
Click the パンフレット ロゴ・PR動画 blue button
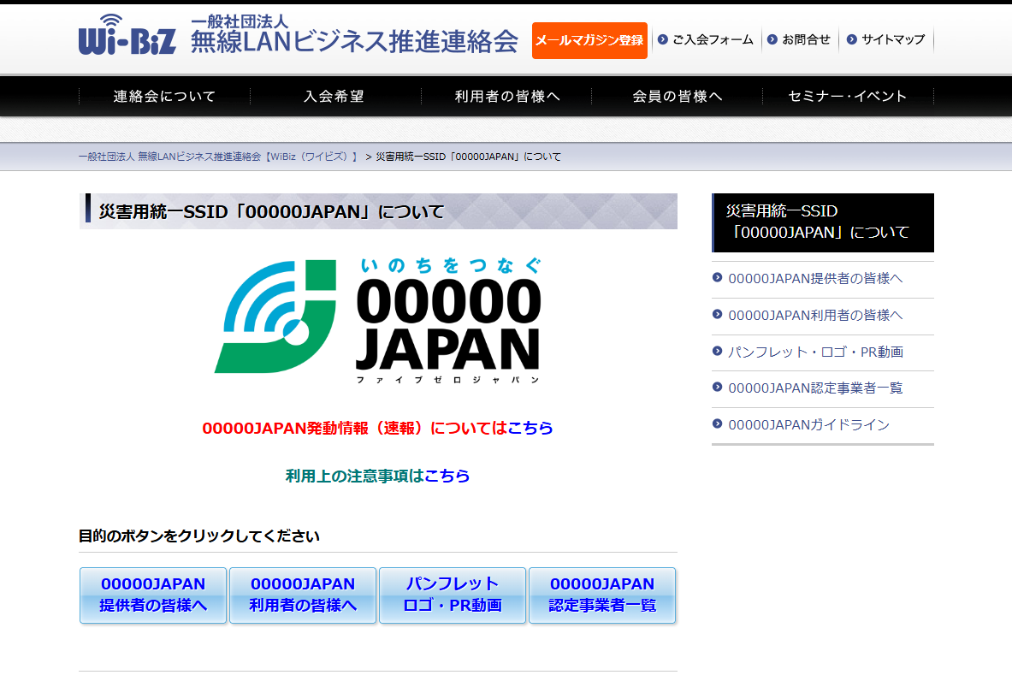point(453,595)
